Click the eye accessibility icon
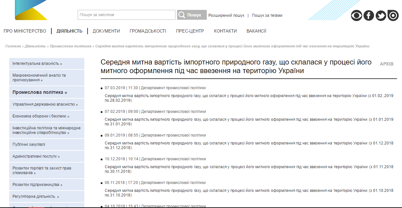 [356, 15]
